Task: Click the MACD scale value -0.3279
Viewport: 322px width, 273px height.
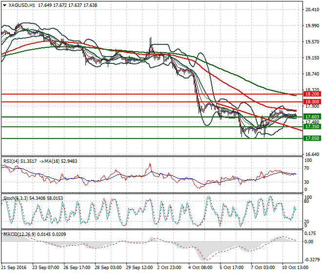Action: pyautogui.click(x=312, y=260)
